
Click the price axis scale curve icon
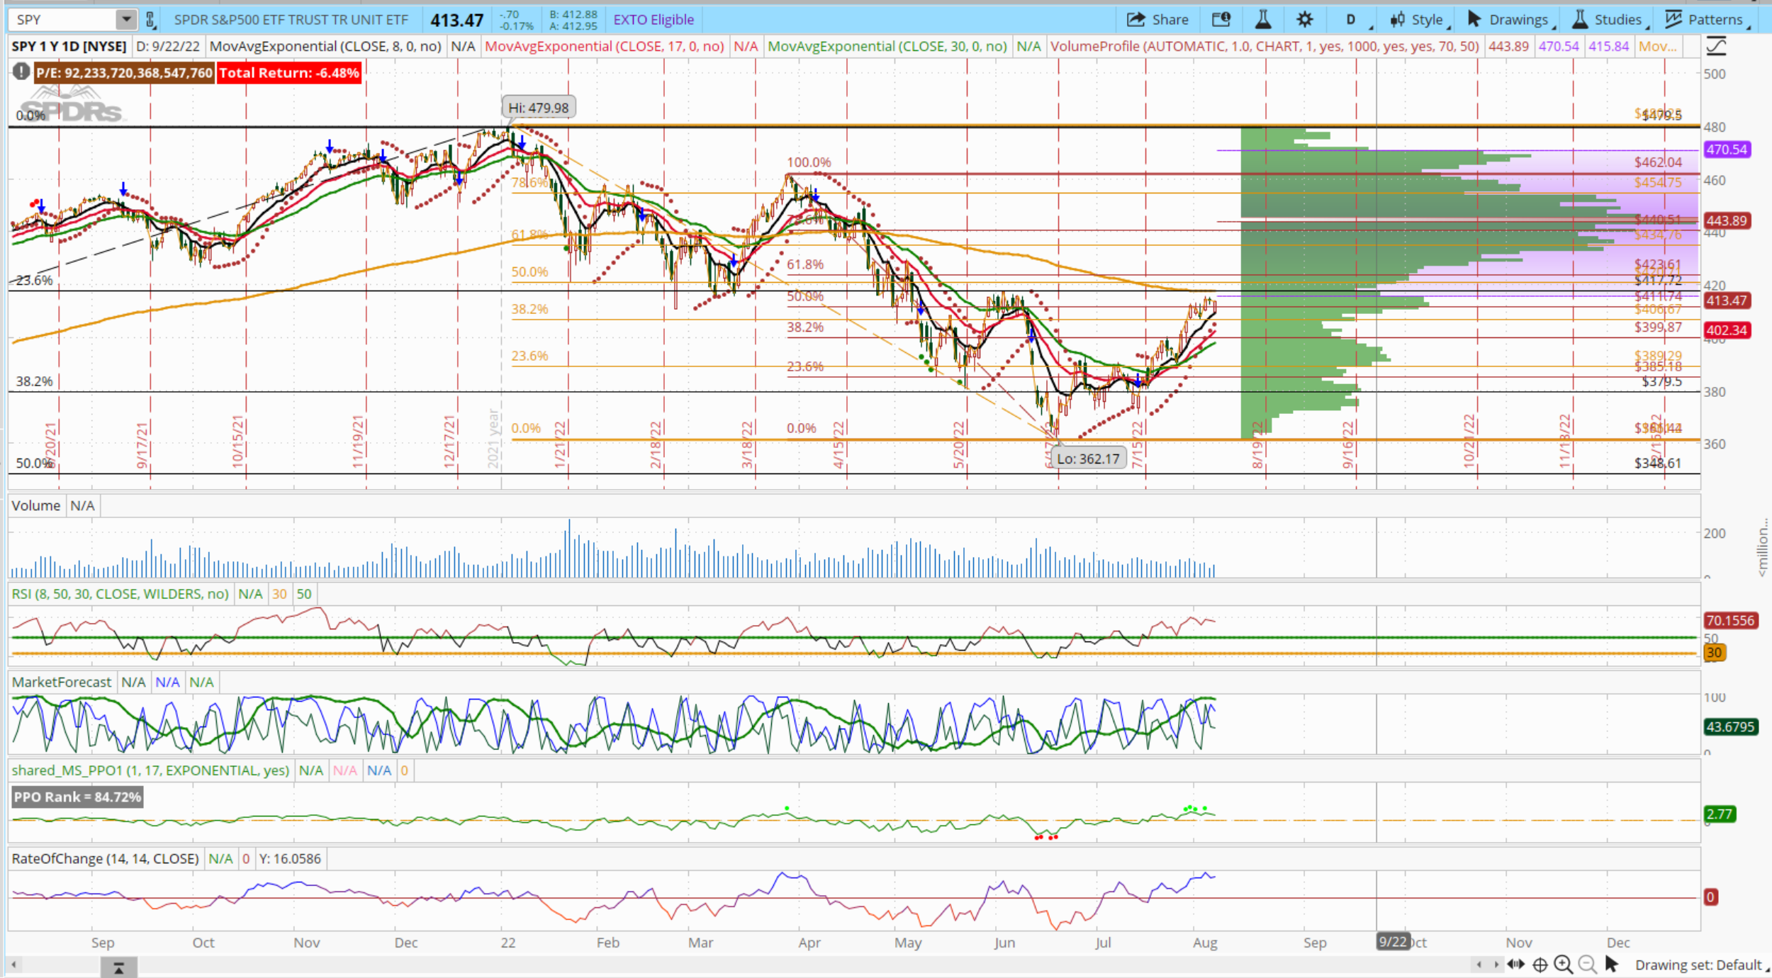tap(1716, 47)
